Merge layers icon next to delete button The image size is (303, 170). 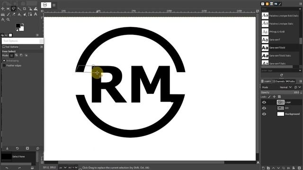tap(294, 168)
